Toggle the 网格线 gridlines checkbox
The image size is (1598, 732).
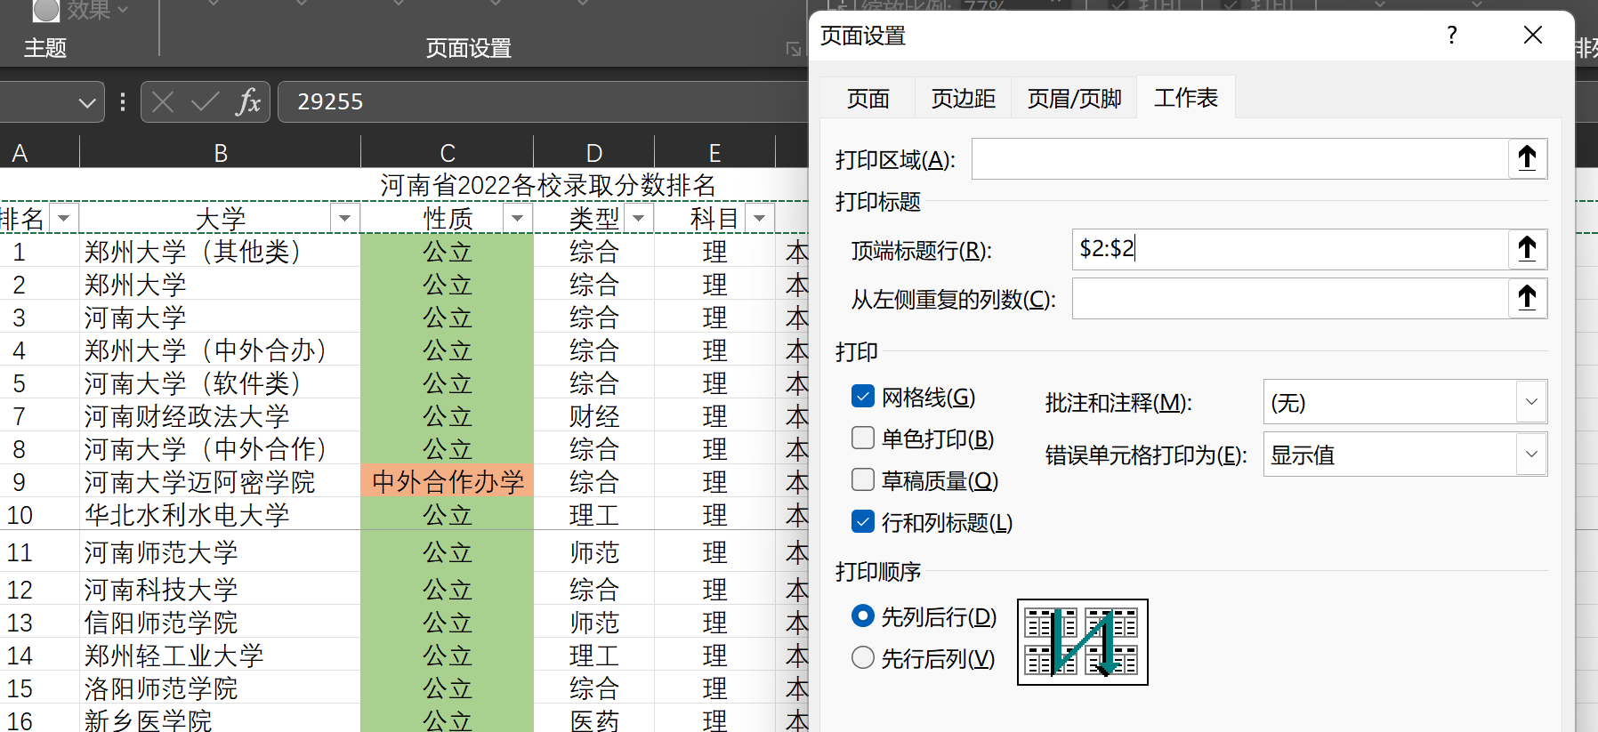click(x=863, y=397)
